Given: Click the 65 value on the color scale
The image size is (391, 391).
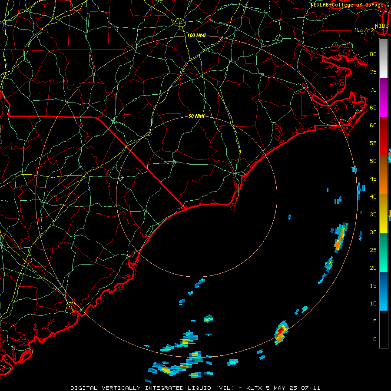Looking at the screenshot, I should (x=373, y=108).
